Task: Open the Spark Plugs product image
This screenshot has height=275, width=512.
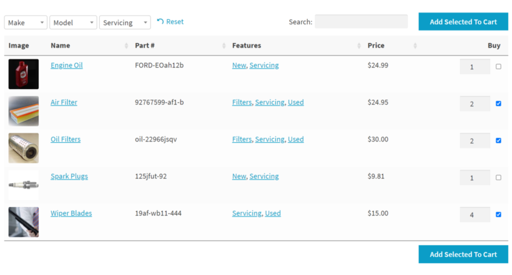Action: click(23, 185)
